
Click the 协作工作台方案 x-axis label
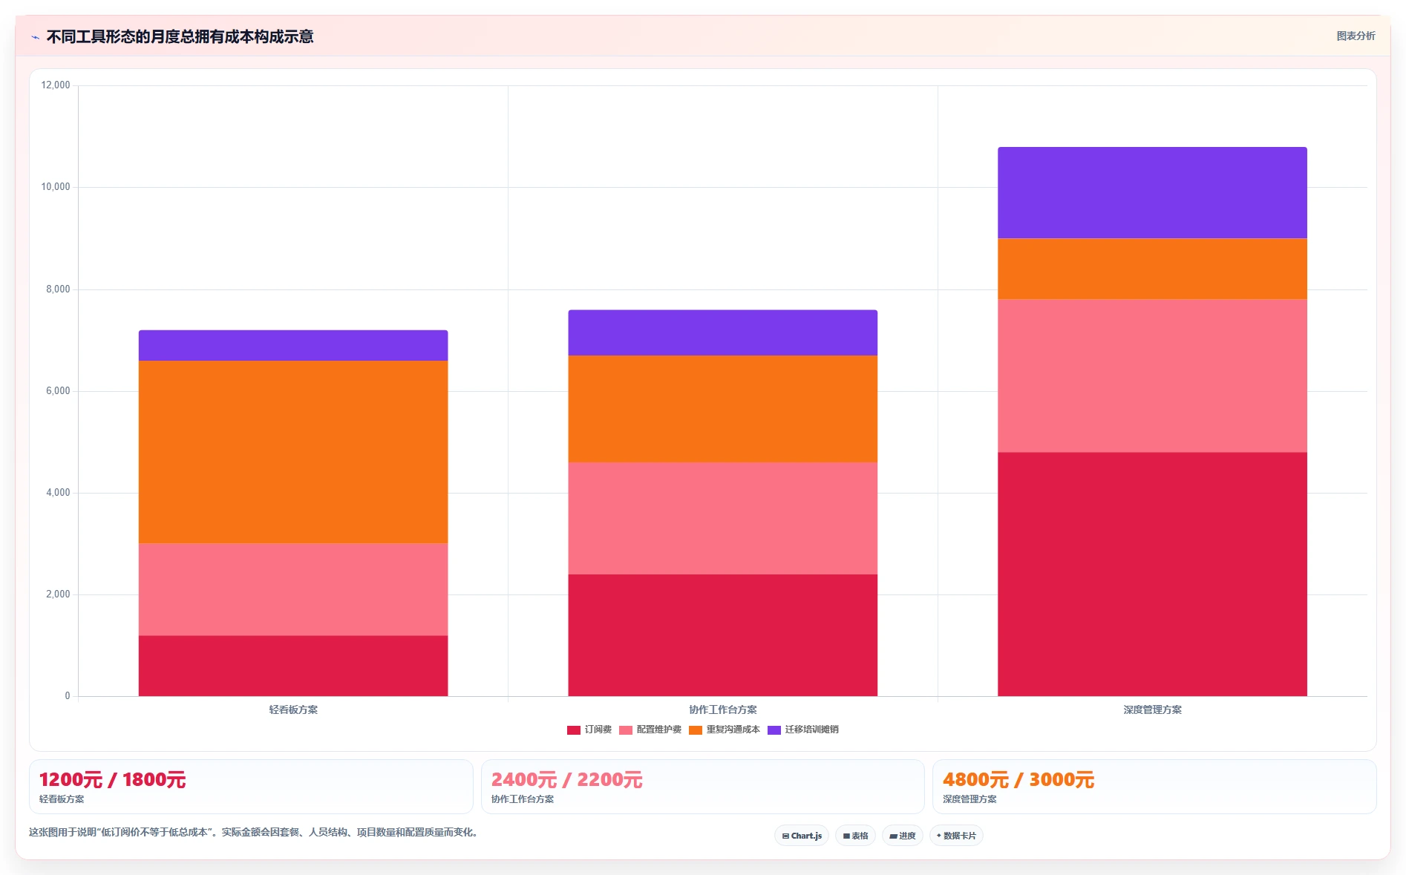(723, 710)
